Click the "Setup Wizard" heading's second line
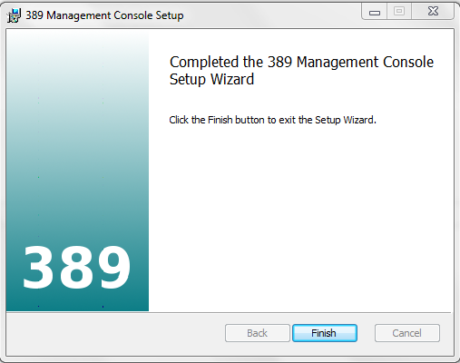This screenshot has width=460, height=363. tap(211, 80)
